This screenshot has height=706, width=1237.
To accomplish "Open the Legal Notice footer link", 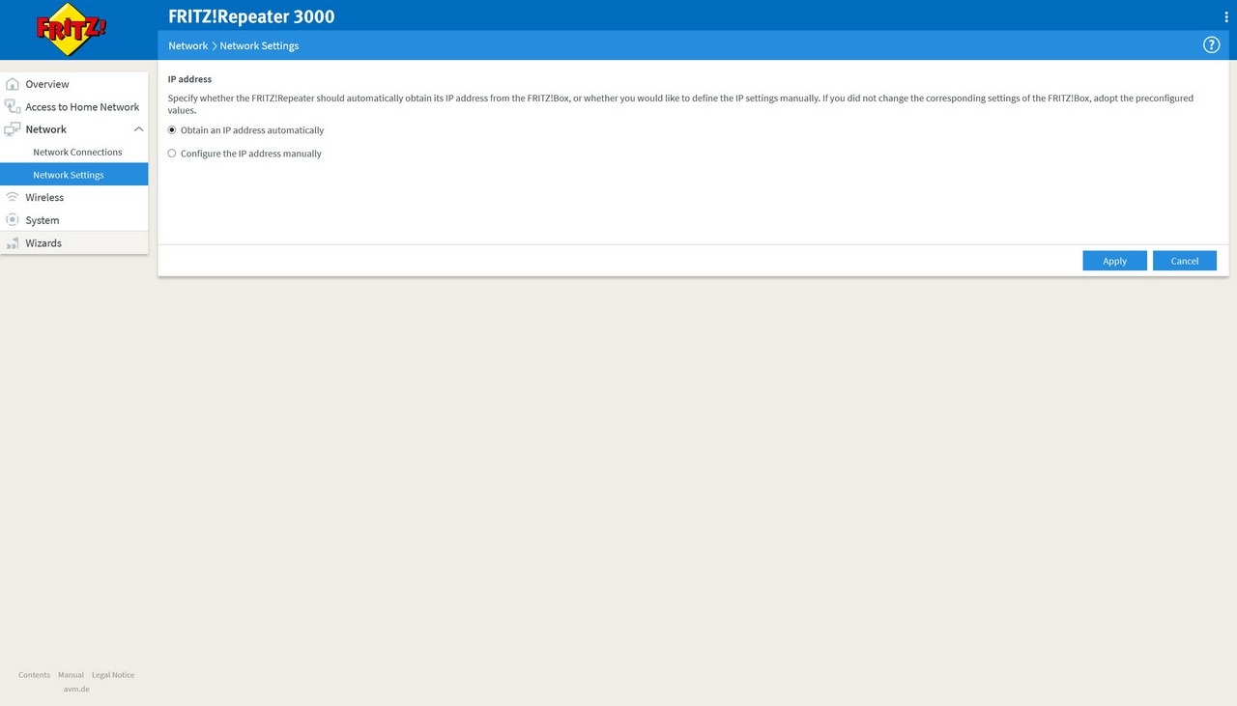I will pos(113,675).
